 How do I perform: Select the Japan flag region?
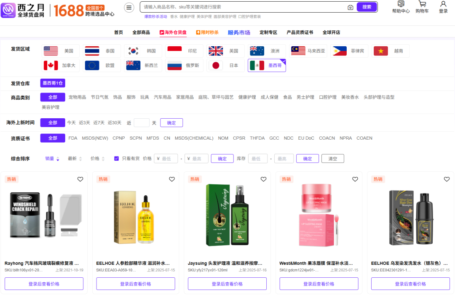point(225,66)
